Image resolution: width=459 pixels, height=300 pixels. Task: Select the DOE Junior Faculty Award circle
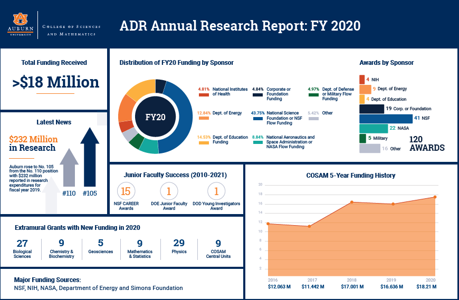169,191
